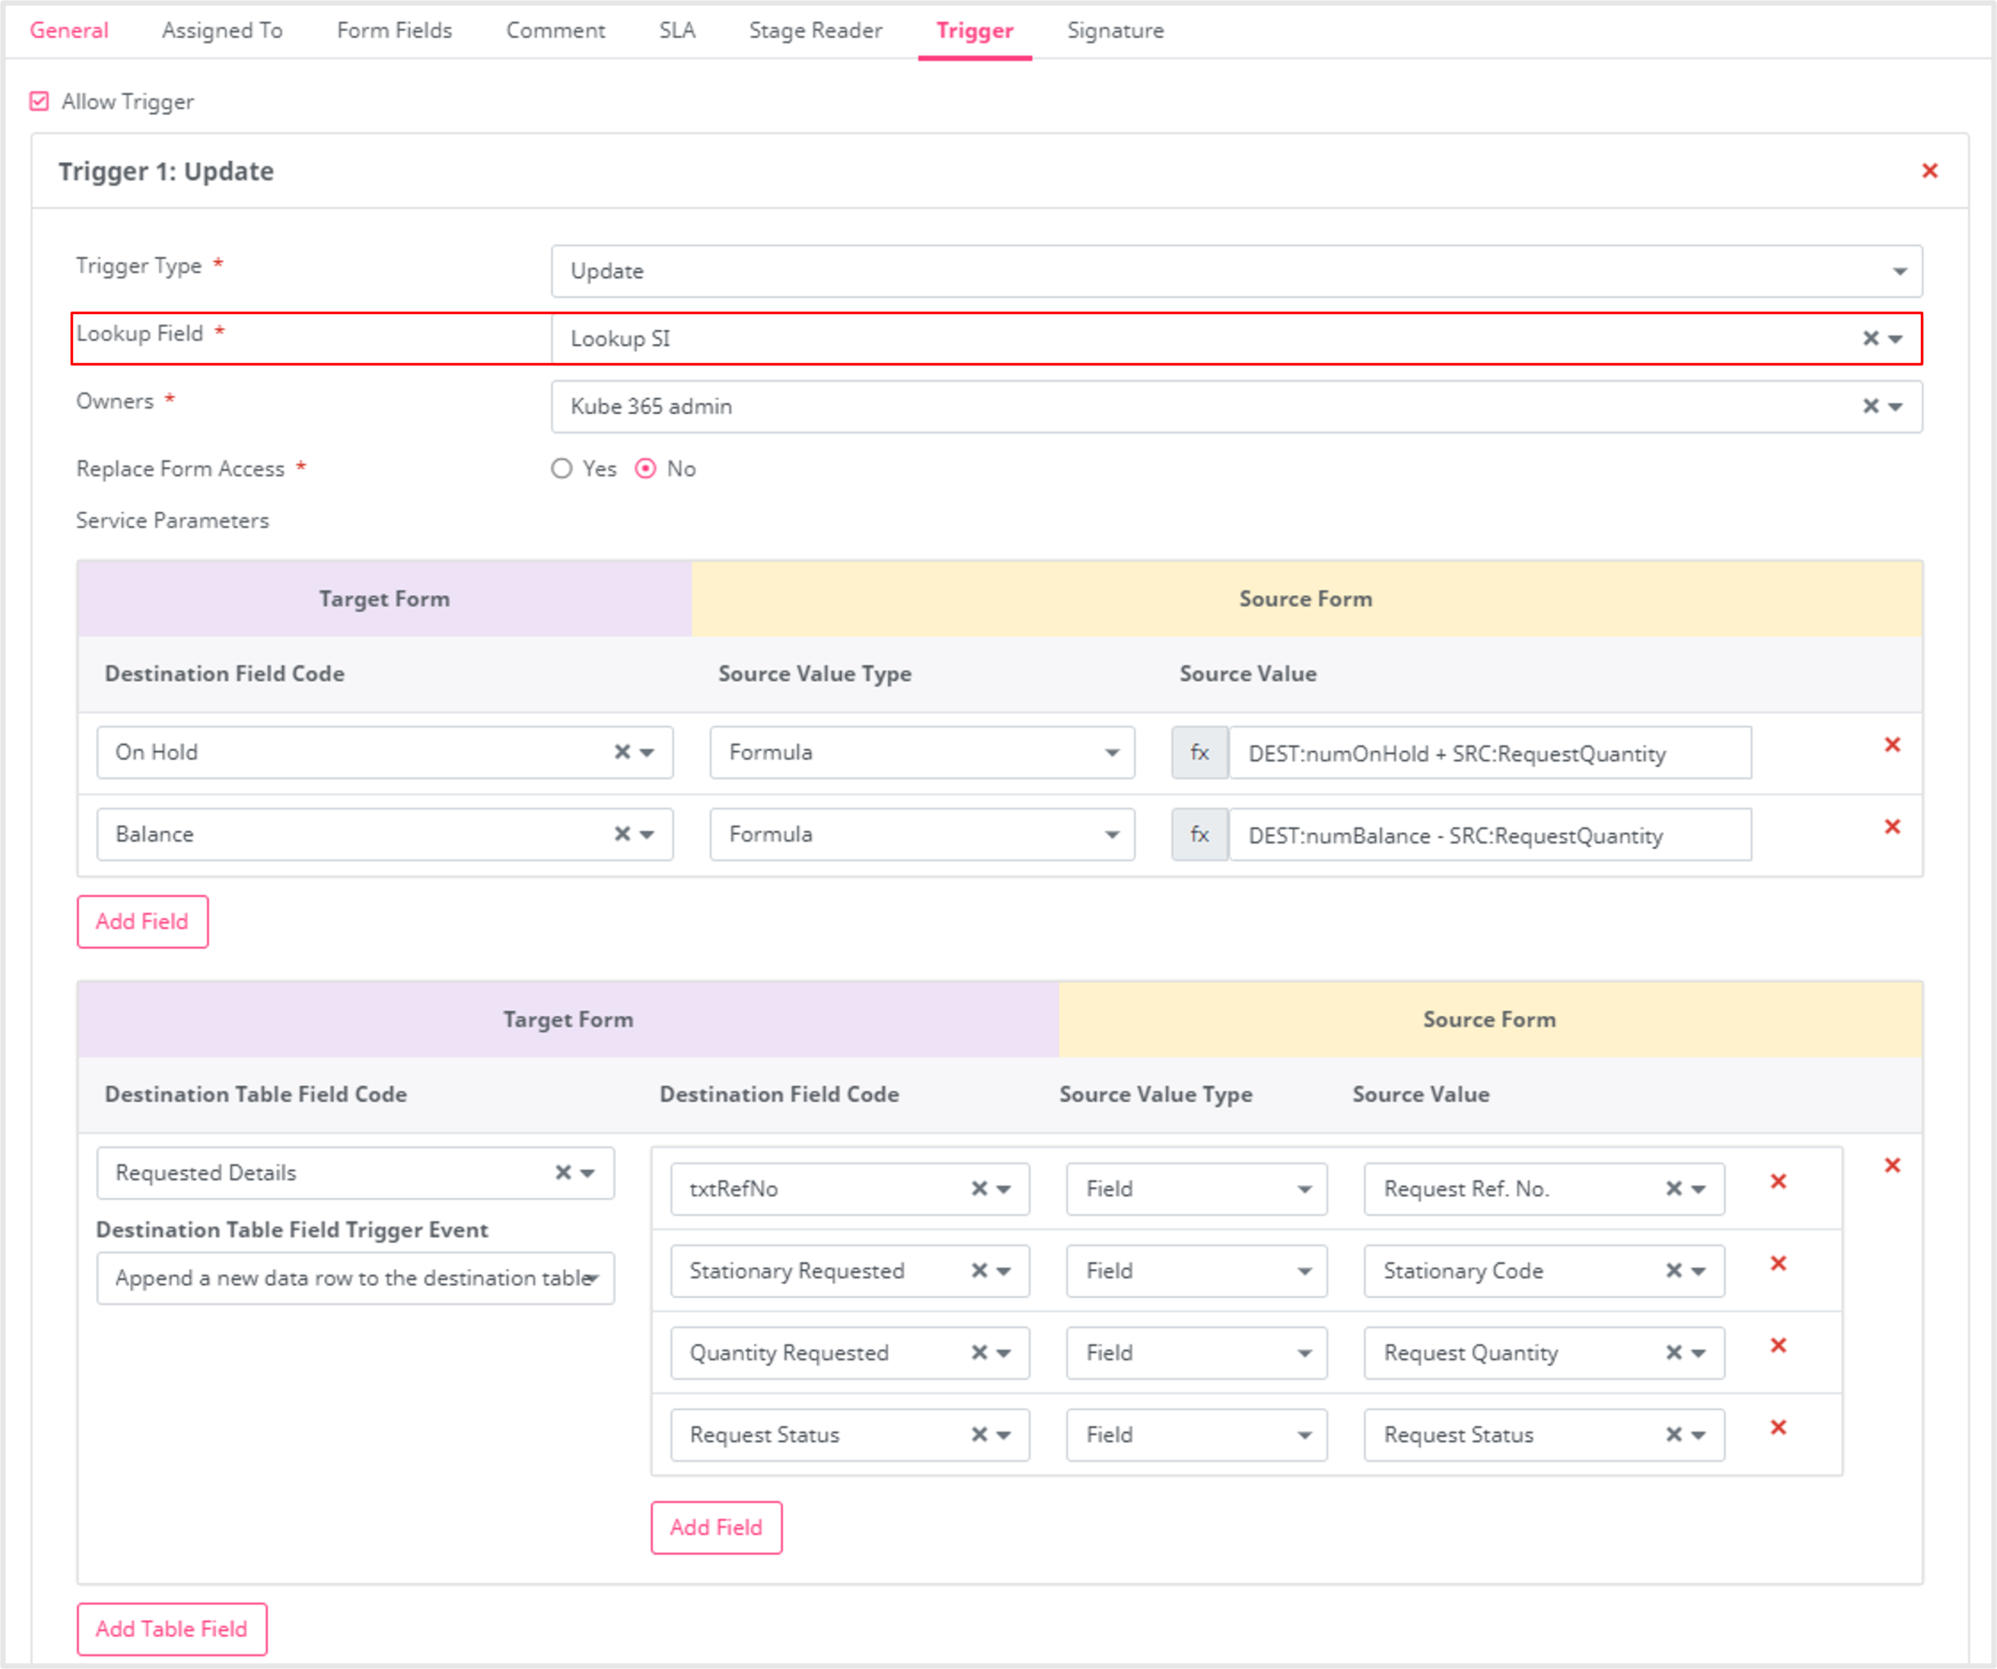Select Yes for Replace Form Access
Viewport: 1997px width, 1669px height.
(x=562, y=469)
